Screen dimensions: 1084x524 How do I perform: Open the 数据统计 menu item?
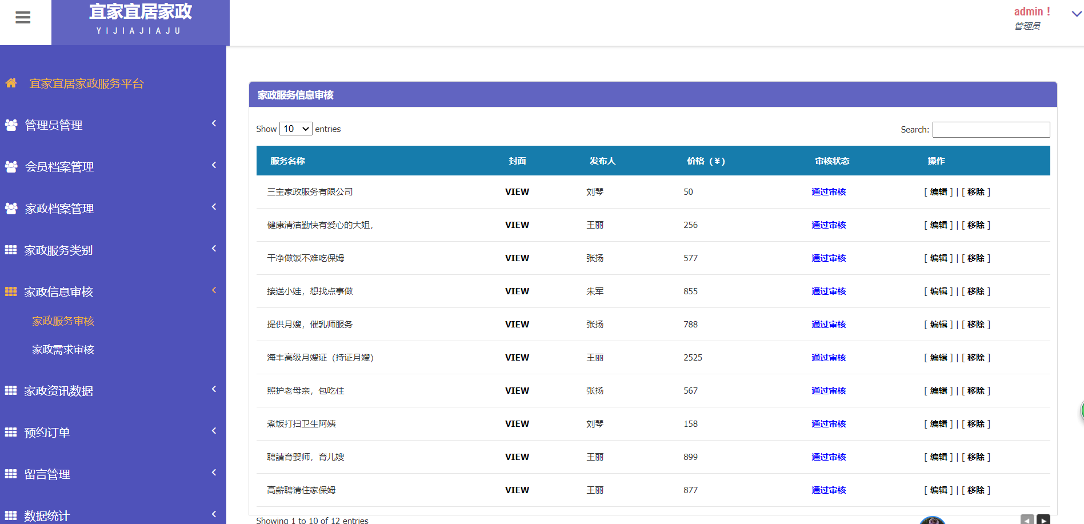[47, 516]
